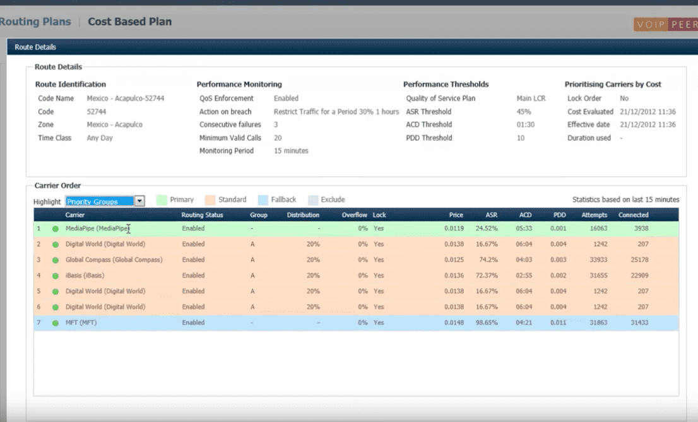This screenshot has width=698, height=422.
Task: Open the Highlight Priority Groups dropdown
Action: (100, 201)
